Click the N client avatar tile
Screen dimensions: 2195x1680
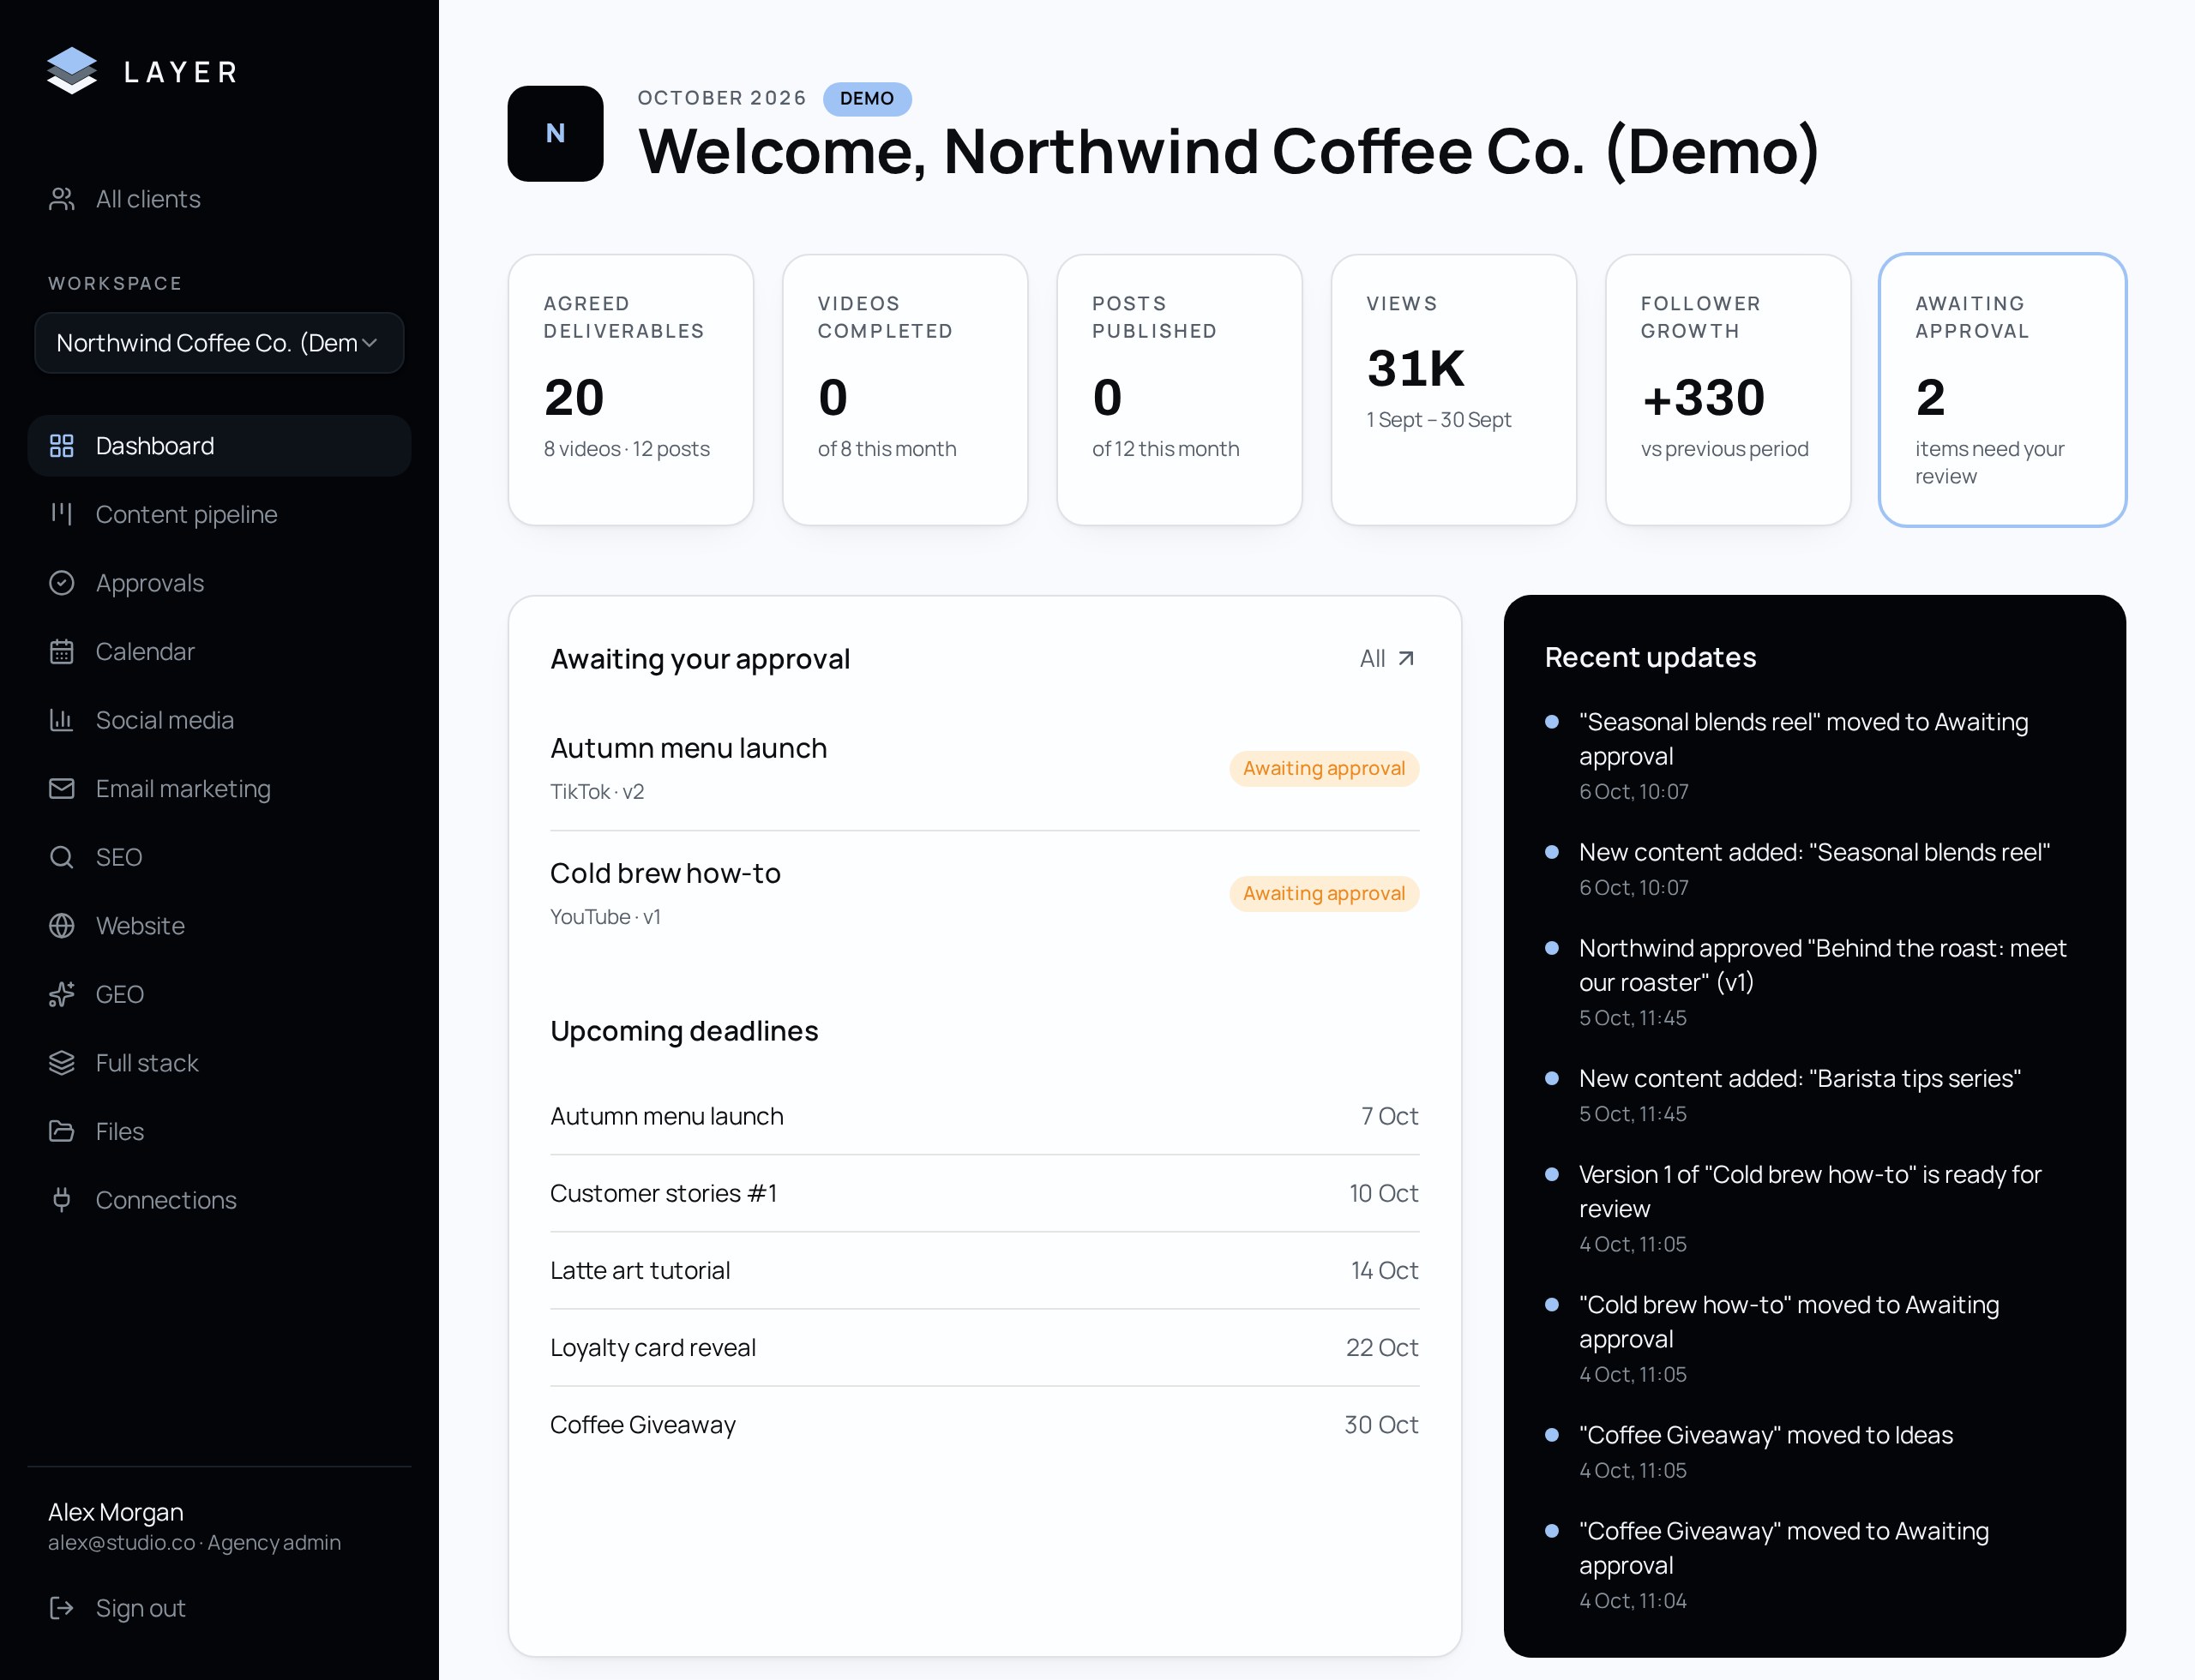pos(556,133)
